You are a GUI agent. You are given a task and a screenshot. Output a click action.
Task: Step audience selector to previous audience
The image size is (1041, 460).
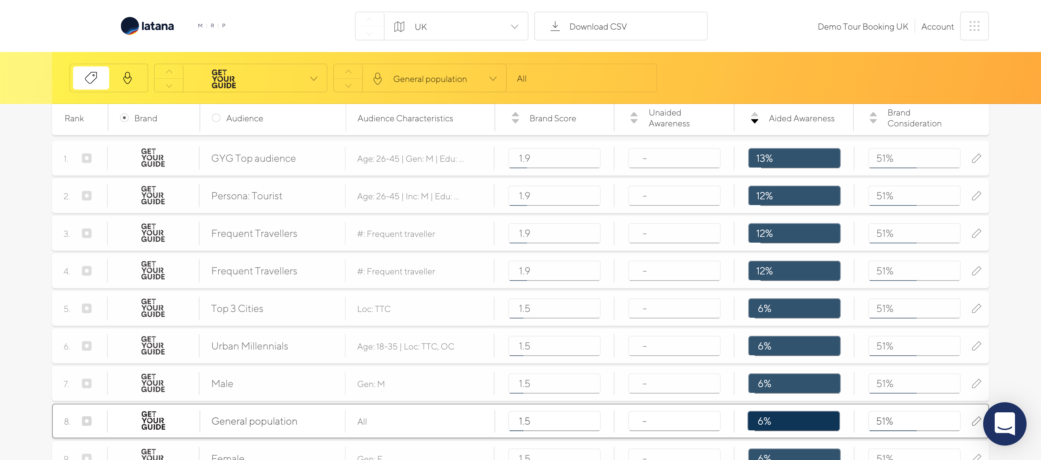click(x=348, y=71)
